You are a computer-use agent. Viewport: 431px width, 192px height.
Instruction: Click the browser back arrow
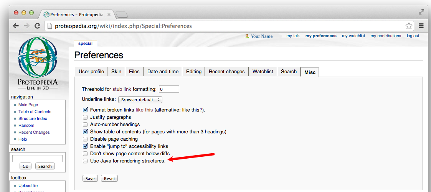(16, 26)
